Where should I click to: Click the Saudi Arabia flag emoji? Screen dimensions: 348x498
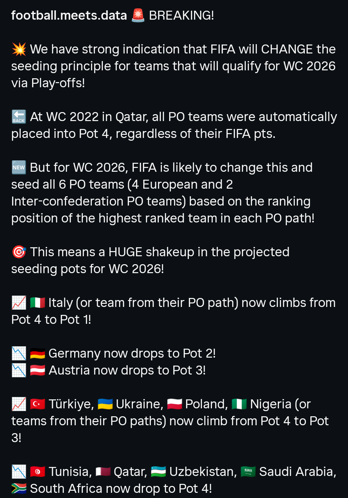pos(248,472)
